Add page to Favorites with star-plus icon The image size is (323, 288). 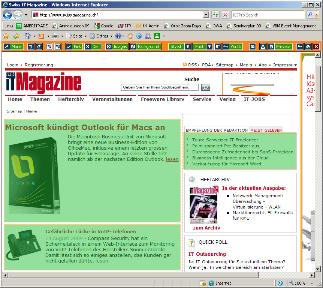pos(16,36)
